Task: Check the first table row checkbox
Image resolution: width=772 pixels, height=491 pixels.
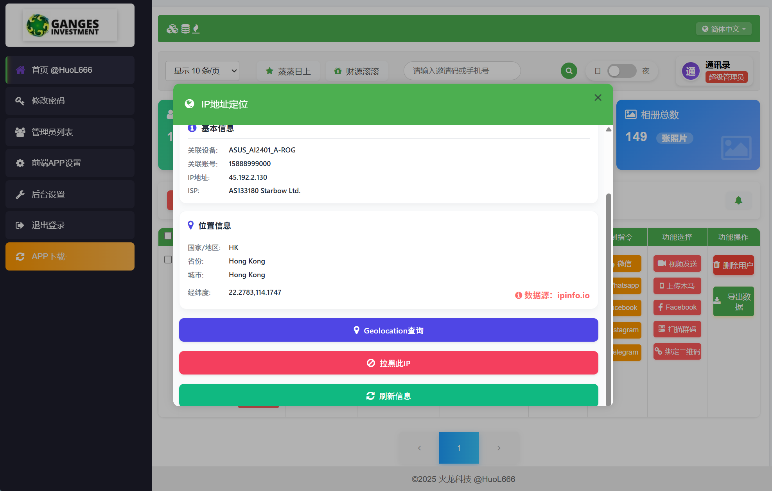Action: (168, 260)
